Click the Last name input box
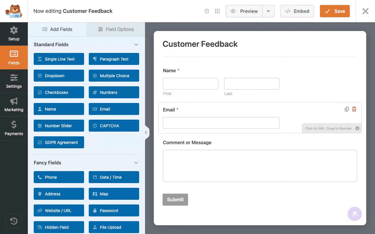 point(252,84)
